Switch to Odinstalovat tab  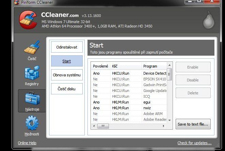click(67, 47)
